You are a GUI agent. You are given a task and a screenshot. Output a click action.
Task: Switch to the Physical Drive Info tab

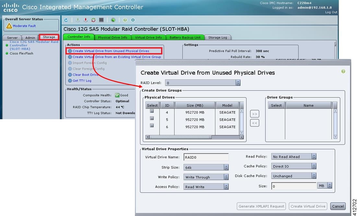(x=113, y=37)
